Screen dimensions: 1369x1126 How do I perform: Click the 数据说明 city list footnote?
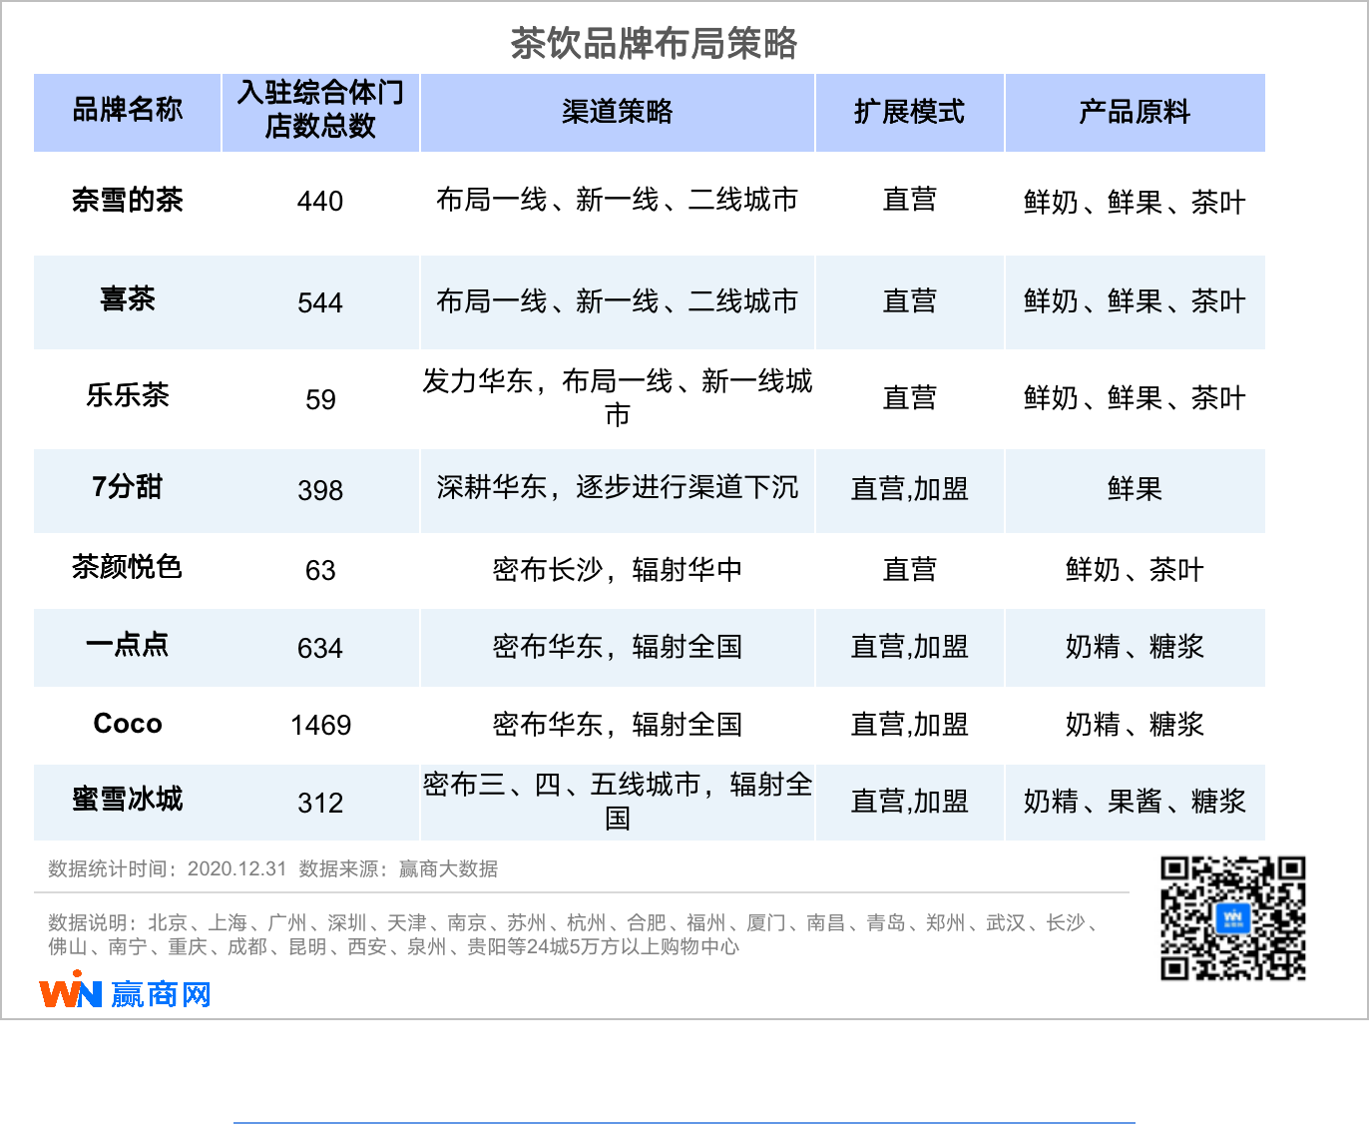[574, 935]
